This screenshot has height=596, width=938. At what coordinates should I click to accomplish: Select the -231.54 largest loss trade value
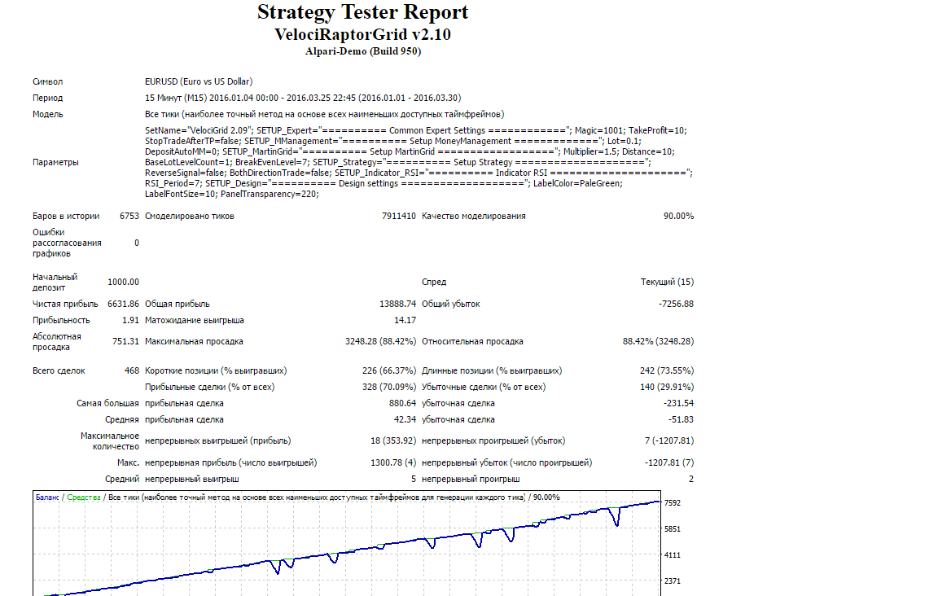(678, 403)
